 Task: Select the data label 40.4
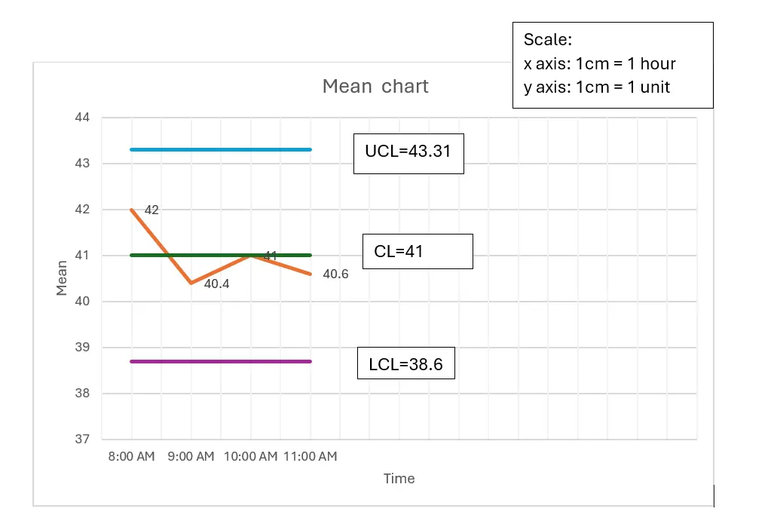(216, 285)
